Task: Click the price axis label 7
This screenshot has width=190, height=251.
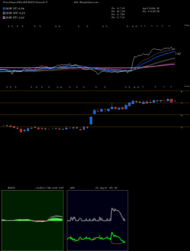Action: pos(182,103)
